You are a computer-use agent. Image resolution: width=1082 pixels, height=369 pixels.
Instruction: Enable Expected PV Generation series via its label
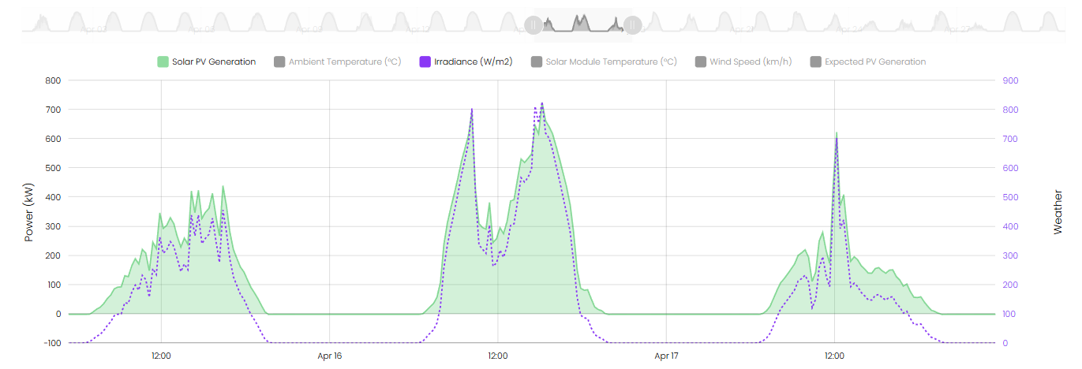875,61
